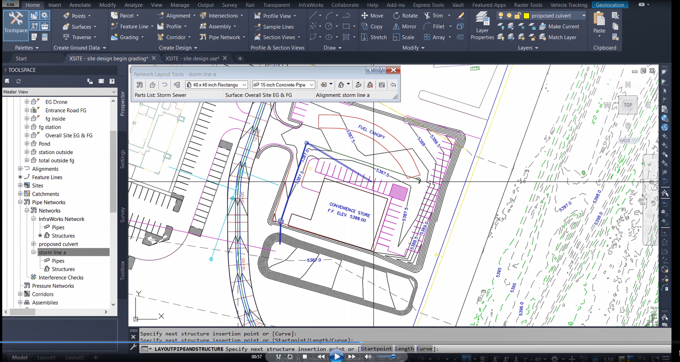Expand the Corridors tree node
Viewport: 680px width, 362px height.
pyautogui.click(x=20, y=294)
